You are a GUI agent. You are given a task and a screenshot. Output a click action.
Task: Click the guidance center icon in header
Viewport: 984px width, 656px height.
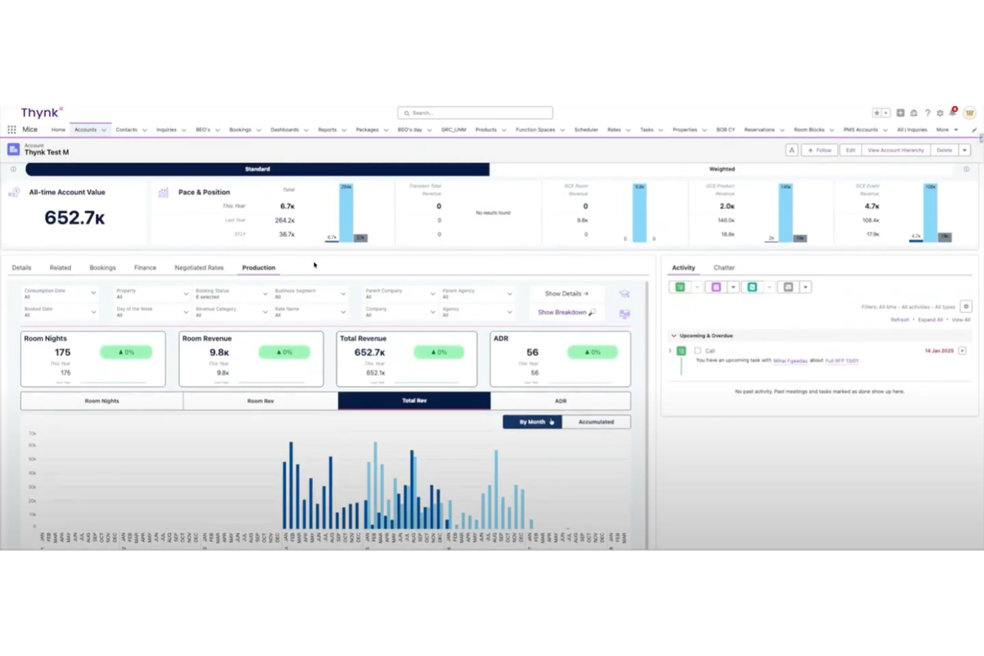point(914,113)
